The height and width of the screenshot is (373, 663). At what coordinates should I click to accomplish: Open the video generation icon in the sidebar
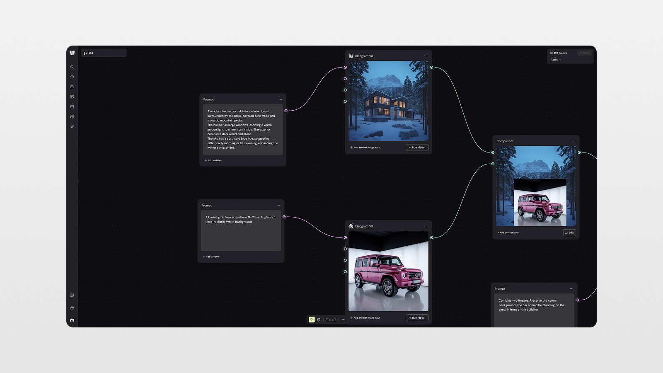pos(72,107)
